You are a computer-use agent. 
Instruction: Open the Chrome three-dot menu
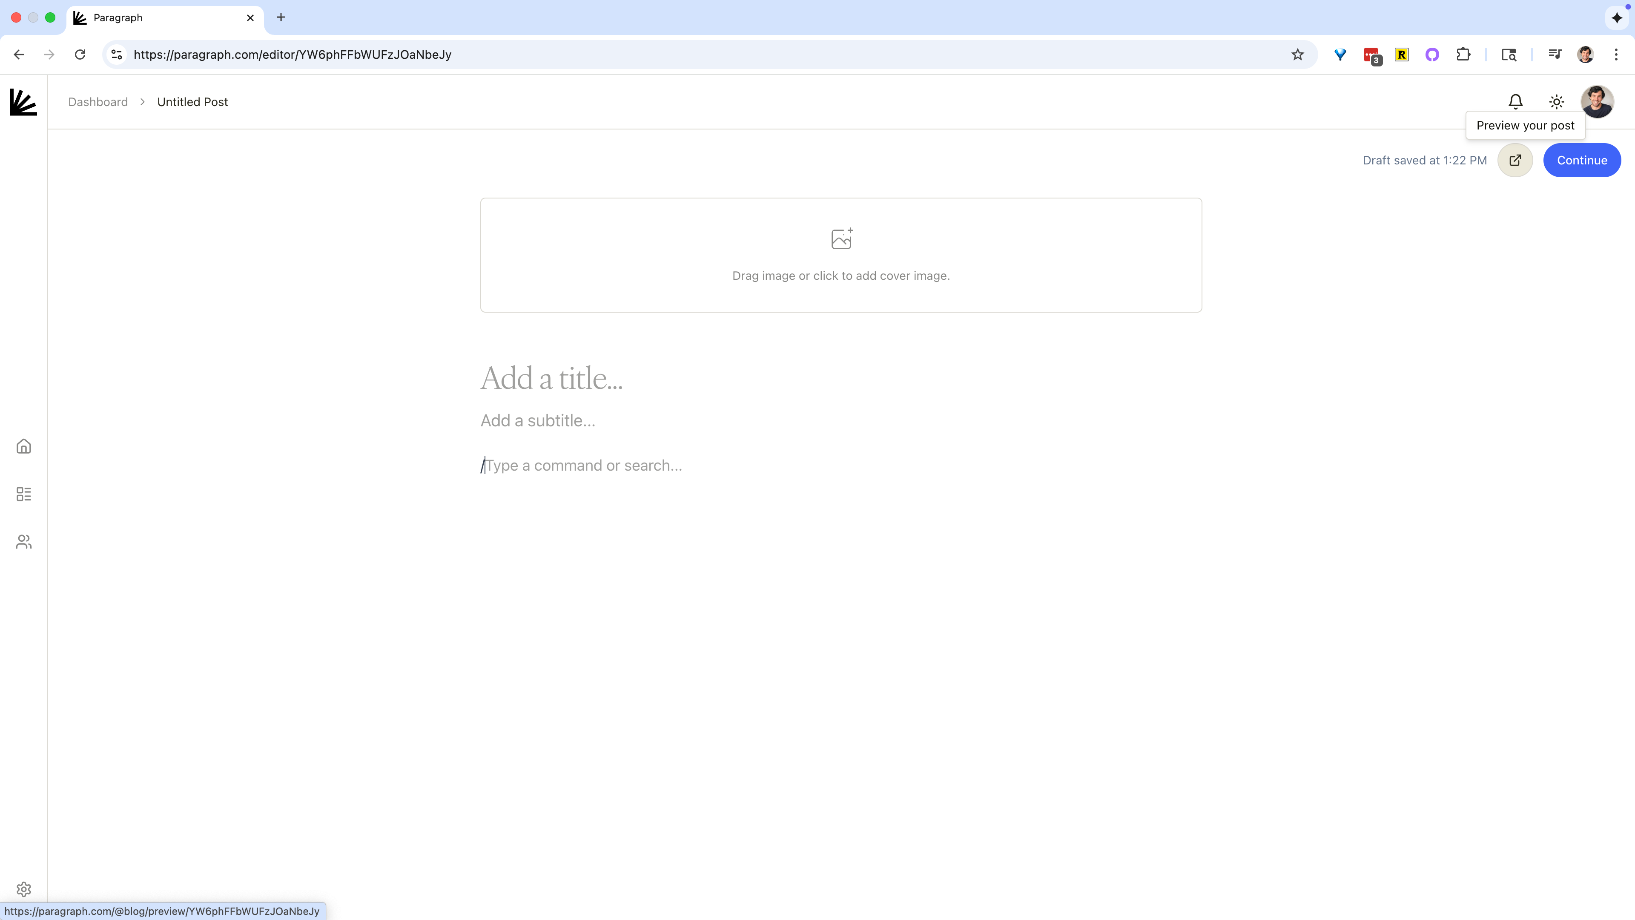pyautogui.click(x=1616, y=55)
